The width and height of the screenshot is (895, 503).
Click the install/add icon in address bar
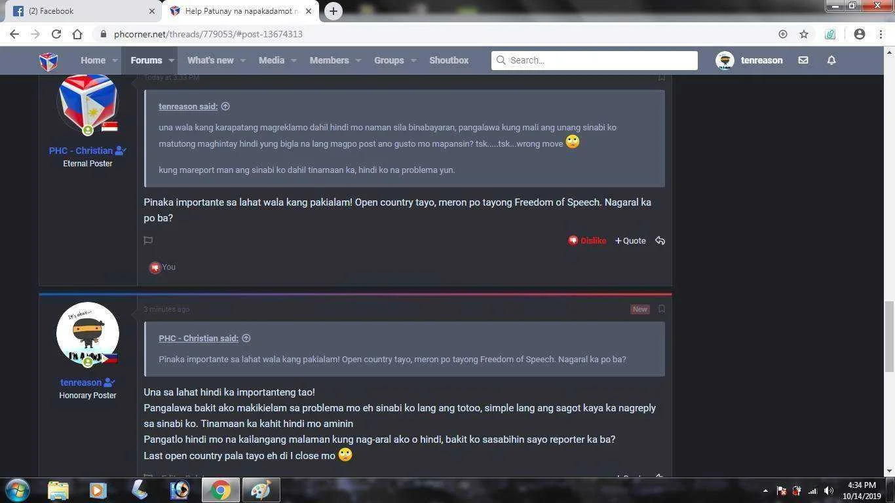pos(783,34)
